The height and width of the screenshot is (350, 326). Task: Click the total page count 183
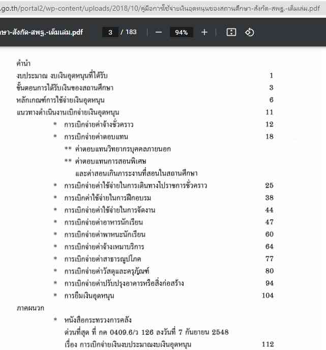click(x=131, y=32)
